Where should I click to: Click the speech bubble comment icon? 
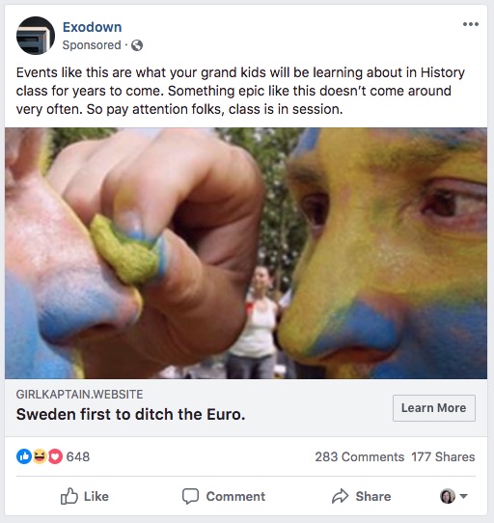[x=190, y=496]
